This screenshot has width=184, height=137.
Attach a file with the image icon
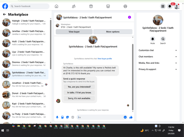pyautogui.click(x=62, y=117)
